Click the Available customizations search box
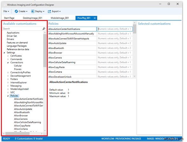The height and width of the screenshot is (142, 187). pos(23,29)
